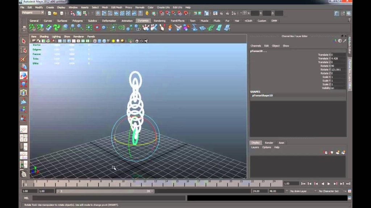Save the scene with disk icon
Viewport: 371px width, 208px height.
click(62, 13)
